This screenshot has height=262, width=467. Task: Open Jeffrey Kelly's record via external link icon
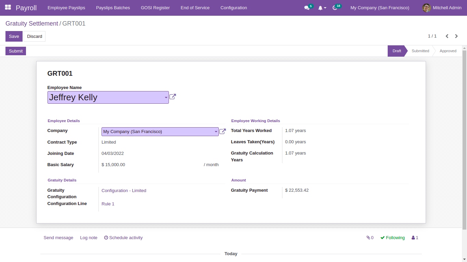click(x=173, y=97)
